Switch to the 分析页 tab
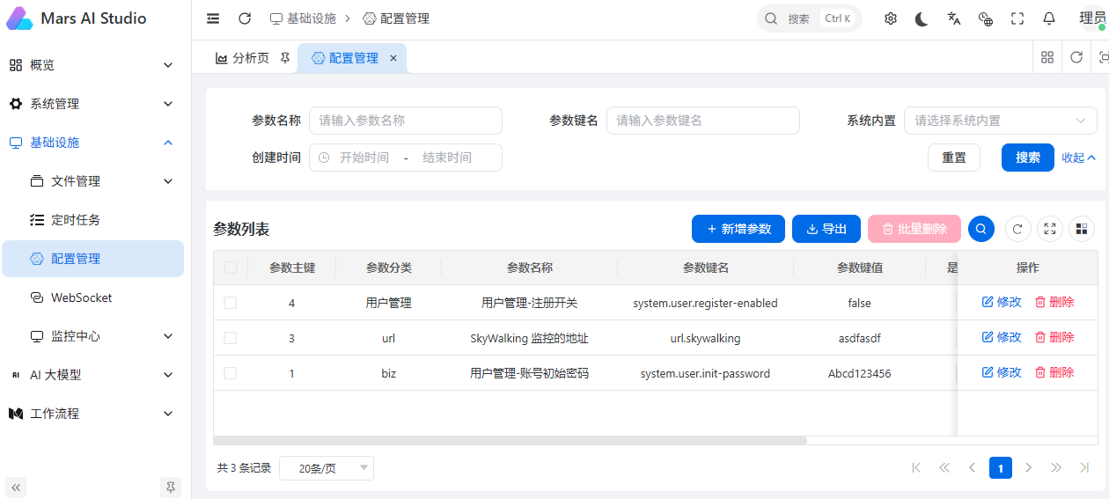 pyautogui.click(x=251, y=58)
